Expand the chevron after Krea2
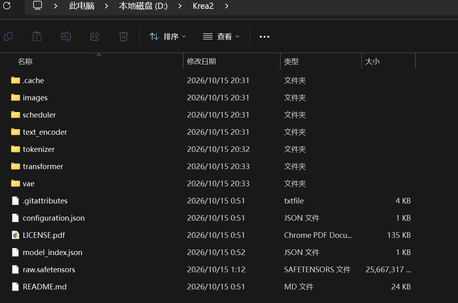This screenshot has height=303, width=458. (x=227, y=6)
